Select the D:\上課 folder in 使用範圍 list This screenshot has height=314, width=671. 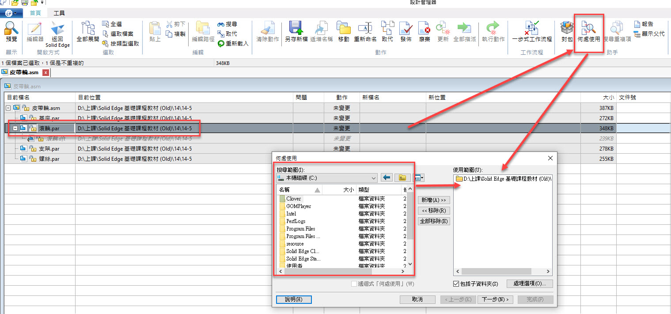click(504, 179)
